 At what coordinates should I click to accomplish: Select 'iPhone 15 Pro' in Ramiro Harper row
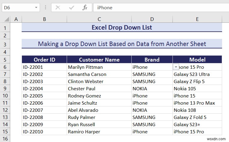pyautogui.click(x=197, y=132)
